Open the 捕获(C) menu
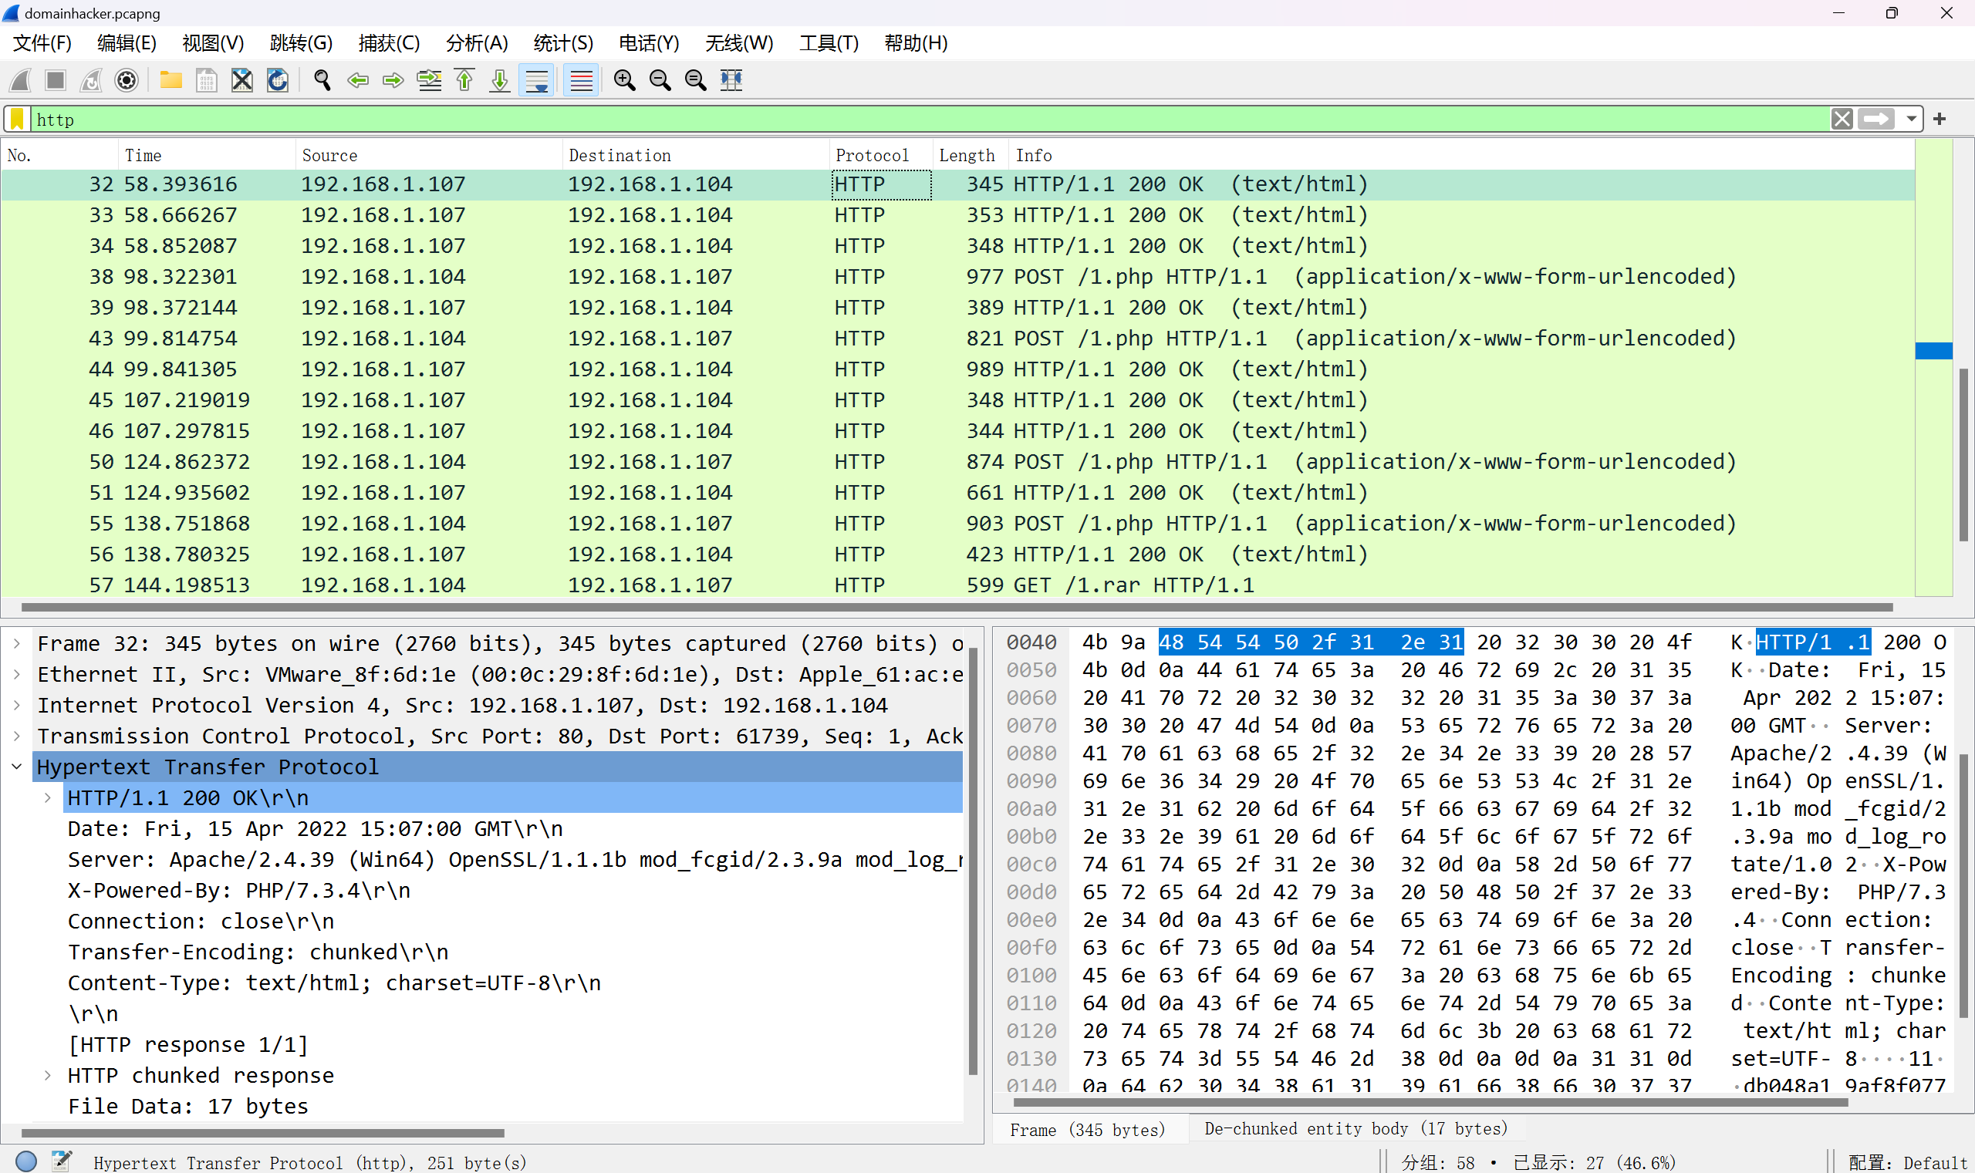 (389, 42)
